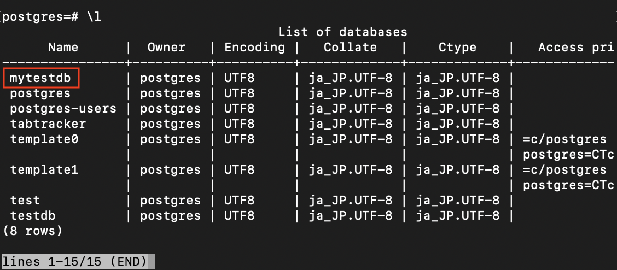Click the Ctype column header
Image resolution: width=617 pixels, height=270 pixels.
point(458,48)
